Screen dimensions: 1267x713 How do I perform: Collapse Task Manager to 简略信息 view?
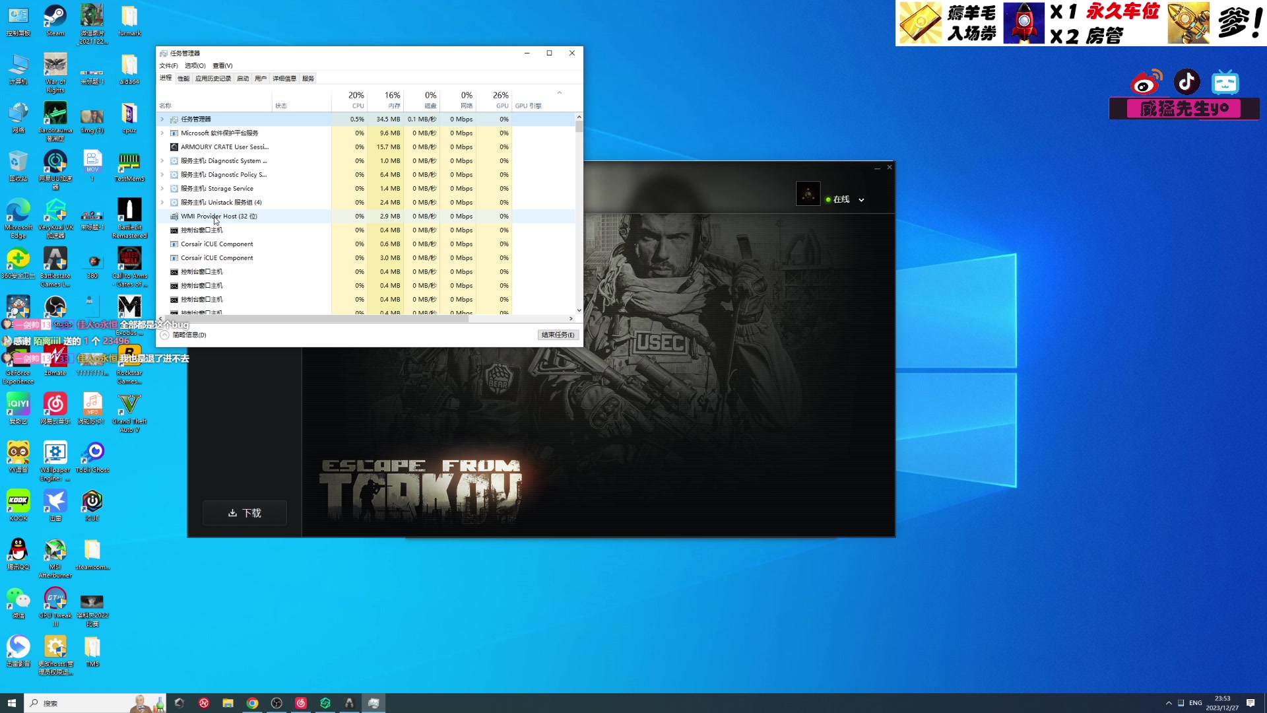pos(183,335)
